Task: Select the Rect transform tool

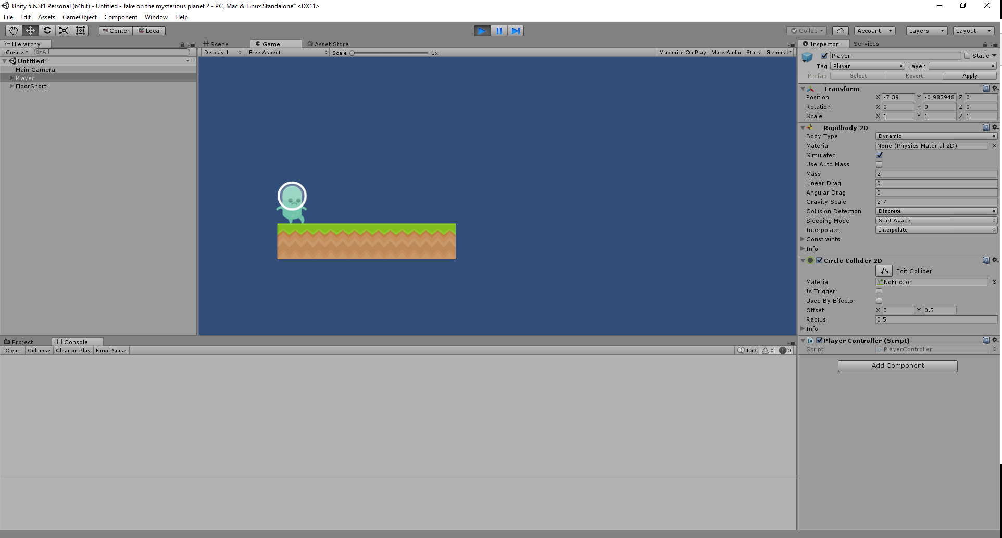Action: 80,31
